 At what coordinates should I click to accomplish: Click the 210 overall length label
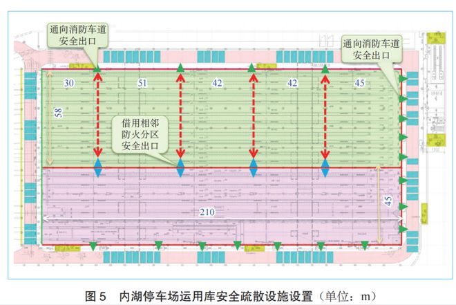(x=207, y=212)
